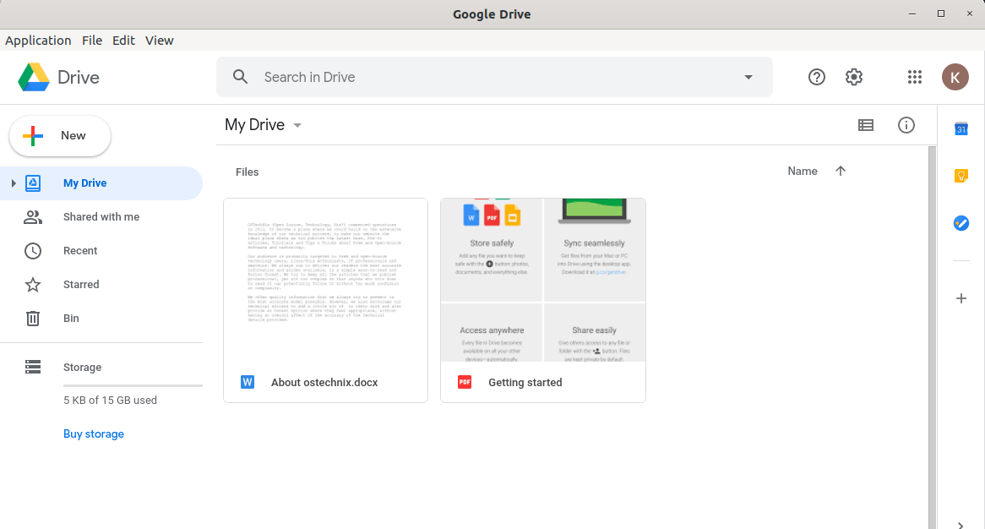Click the My Drive sidebar icon
The height and width of the screenshot is (529, 985).
pos(33,183)
